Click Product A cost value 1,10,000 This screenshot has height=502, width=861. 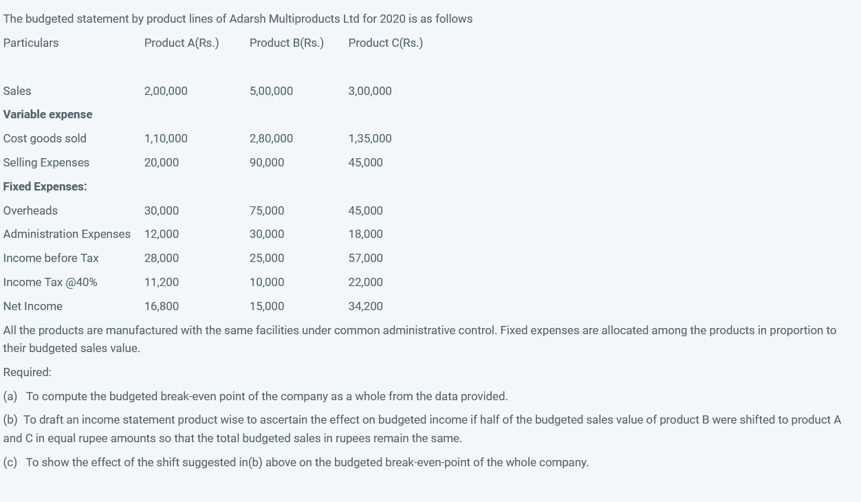[x=166, y=138]
